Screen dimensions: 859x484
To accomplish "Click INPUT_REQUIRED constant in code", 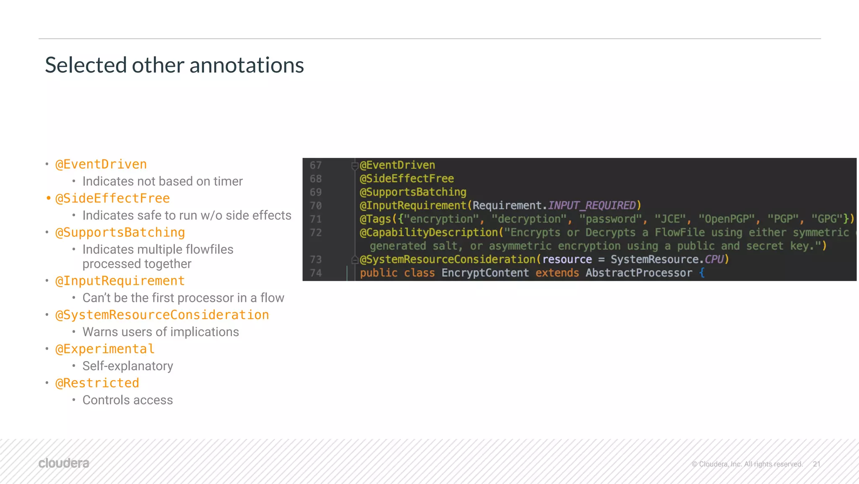I will (x=592, y=205).
